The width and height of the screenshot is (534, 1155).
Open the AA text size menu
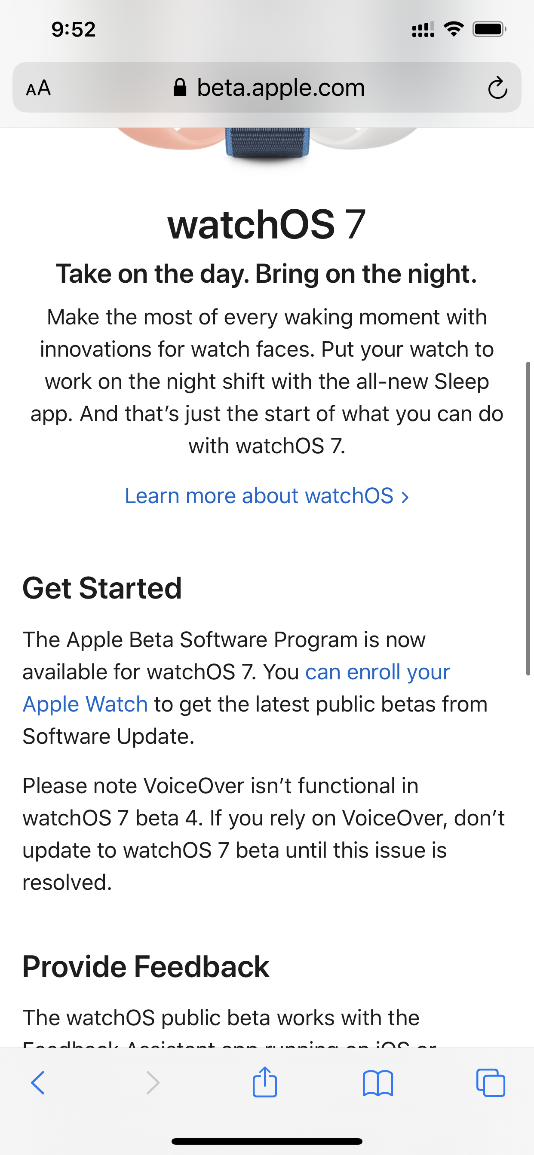38,87
